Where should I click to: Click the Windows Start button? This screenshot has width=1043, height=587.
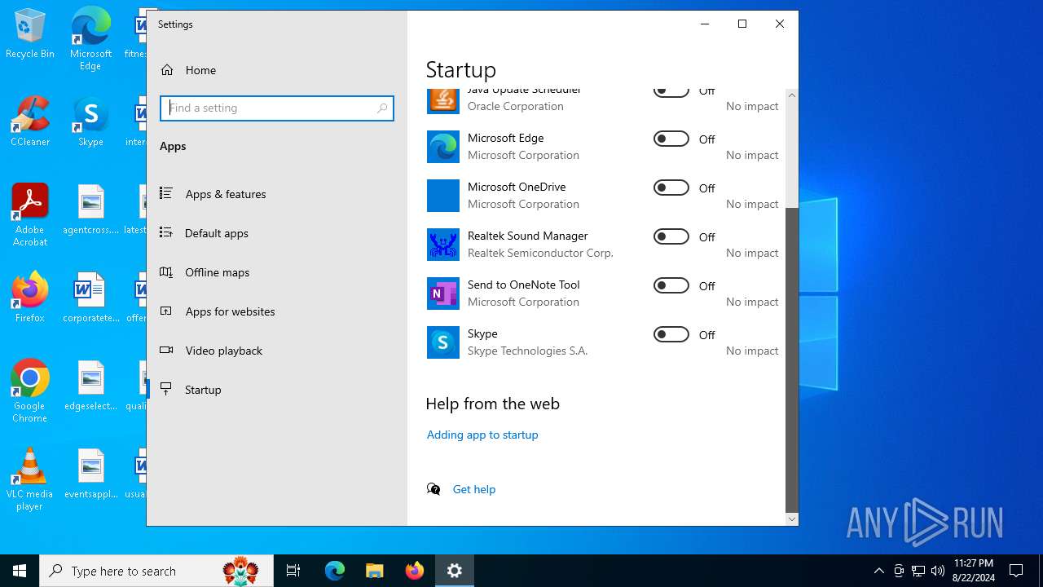click(20, 571)
